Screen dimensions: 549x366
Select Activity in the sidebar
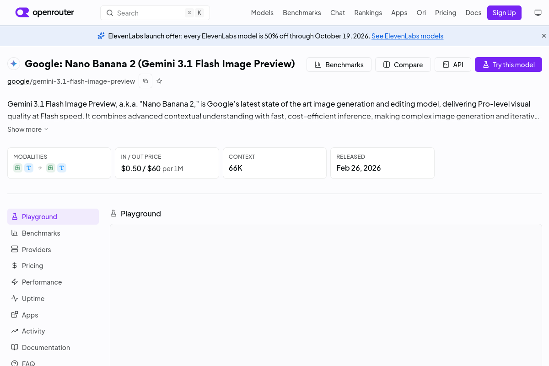tap(53, 331)
